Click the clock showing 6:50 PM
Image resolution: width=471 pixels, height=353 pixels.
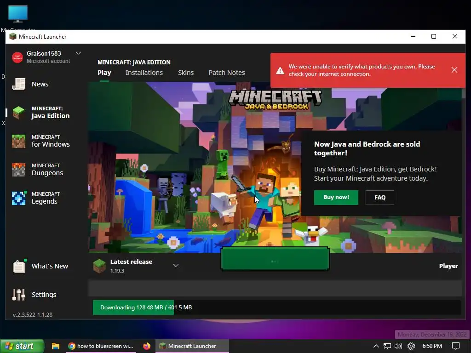(x=432, y=346)
